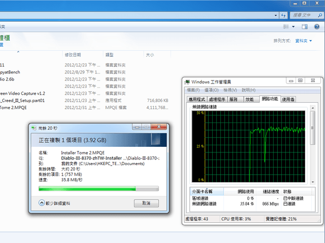Close the Windows Task Manager window
Viewport: 325px width, 243px height.
(313, 80)
